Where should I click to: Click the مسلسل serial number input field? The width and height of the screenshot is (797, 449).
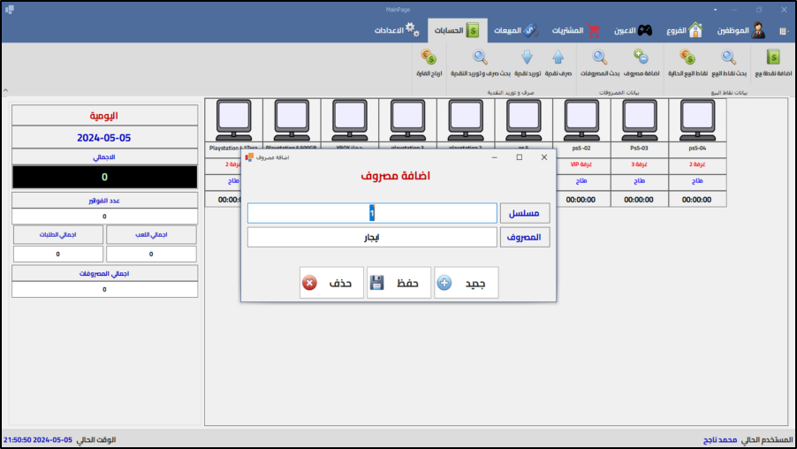372,213
